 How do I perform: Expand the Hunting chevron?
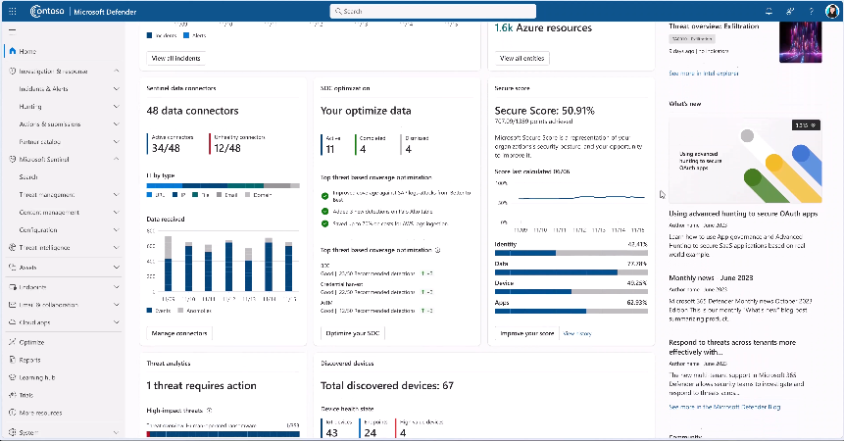coord(117,107)
